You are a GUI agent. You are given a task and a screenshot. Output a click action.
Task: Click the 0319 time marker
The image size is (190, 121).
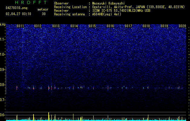pos(164,26)
